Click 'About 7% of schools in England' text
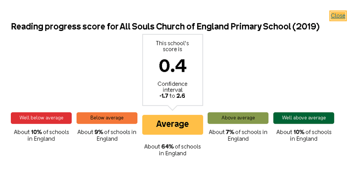 coord(238,135)
